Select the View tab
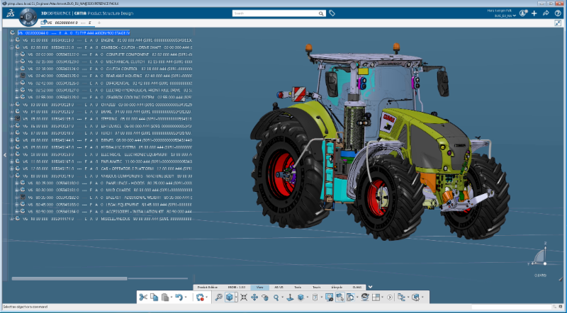The height and width of the screenshot is (313, 567). [x=260, y=287]
